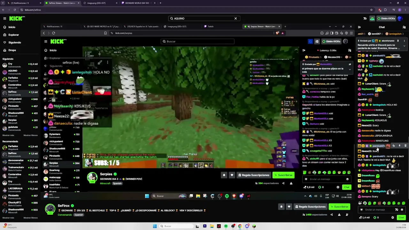Open AQUINO channel with 6,9 mil viewers in sidebar

pyautogui.click(x=20, y=72)
